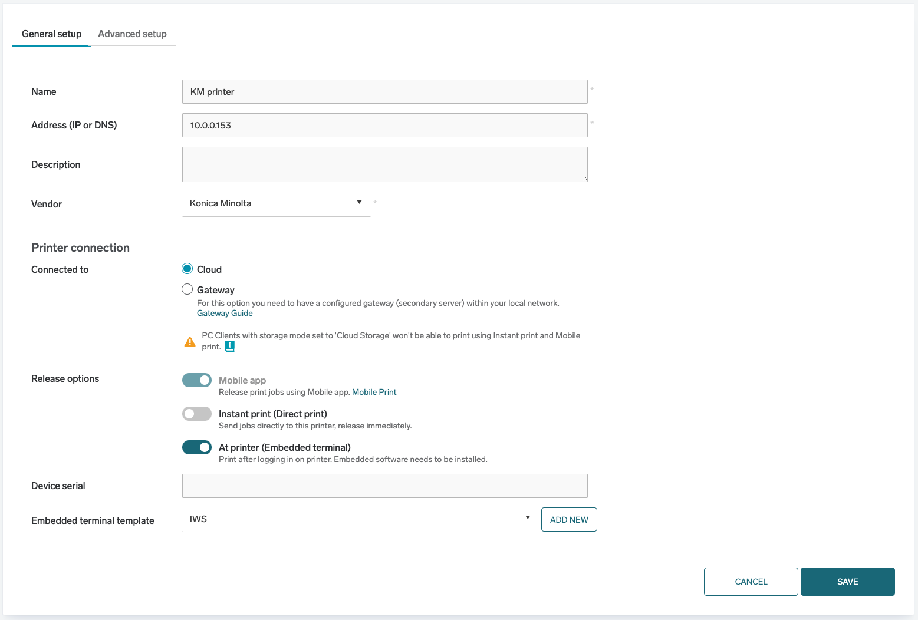Focus the Address (IP or DNS) field
This screenshot has width=918, height=620.
tap(384, 126)
